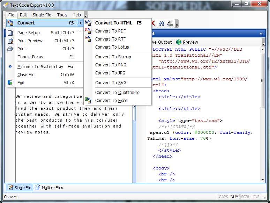Click the Print printer icon
This screenshot has height=203, width=270.
tap(10, 49)
